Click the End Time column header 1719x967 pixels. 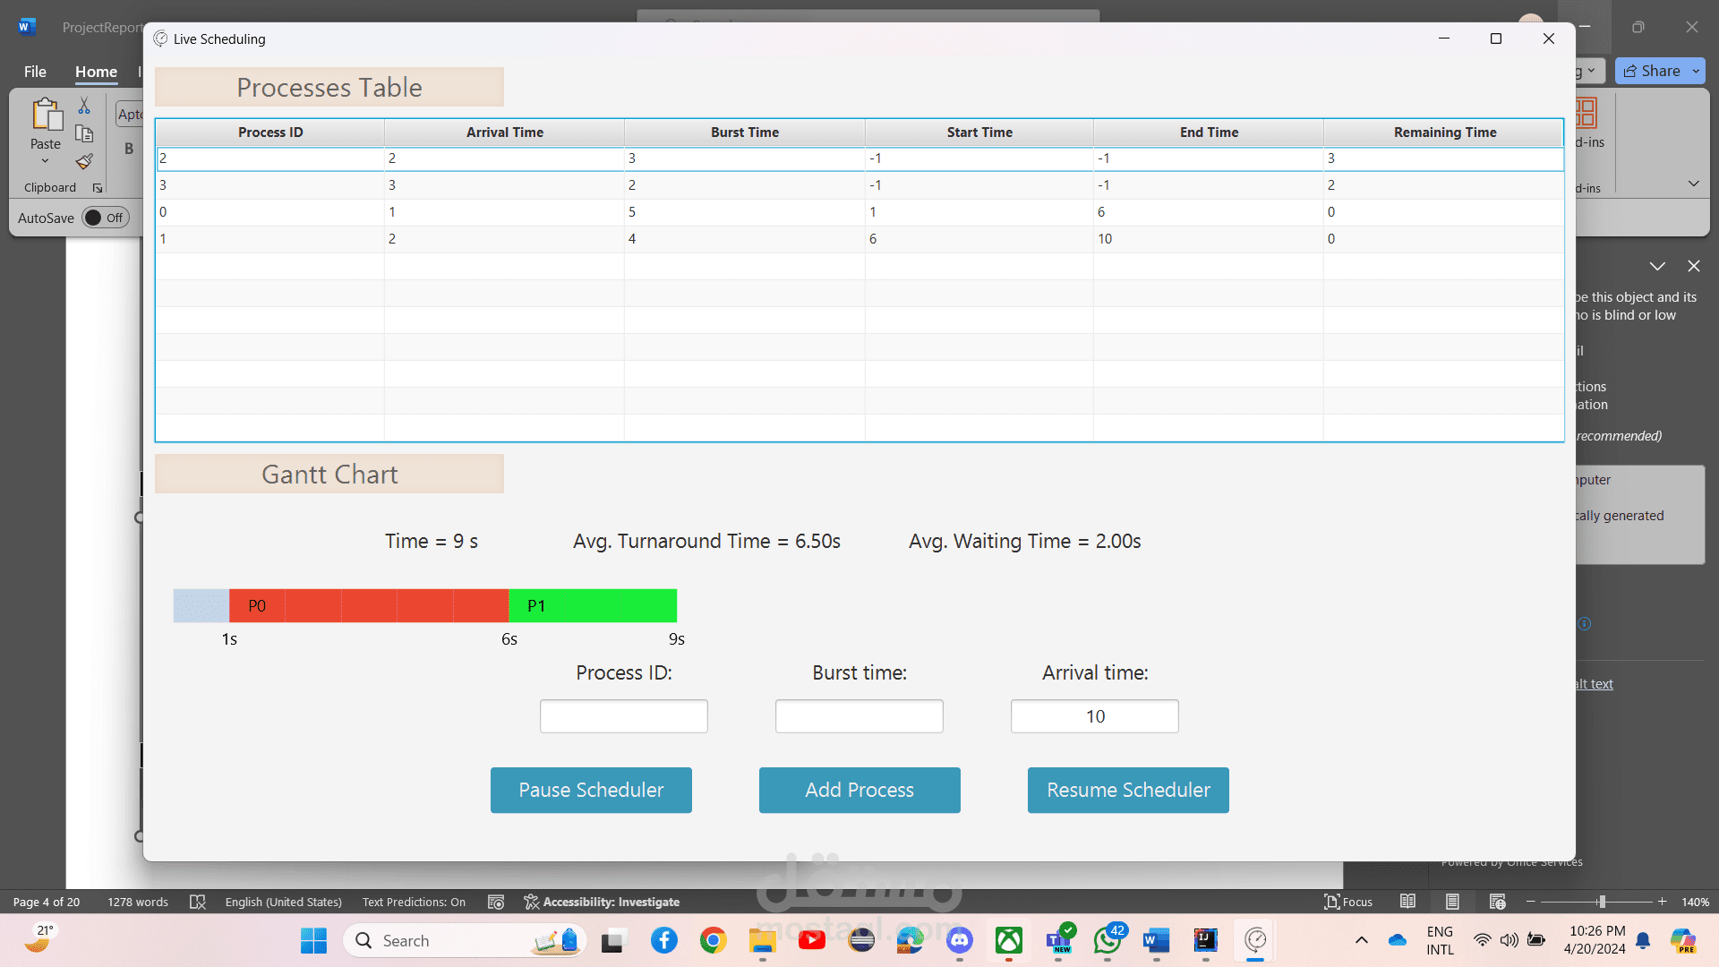[1209, 133]
